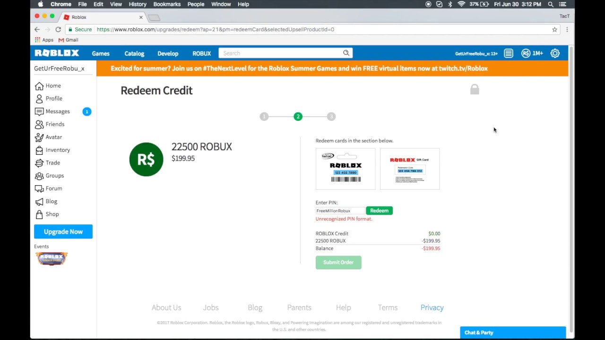
Task: Click the summer games orange banner
Action: 332,68
